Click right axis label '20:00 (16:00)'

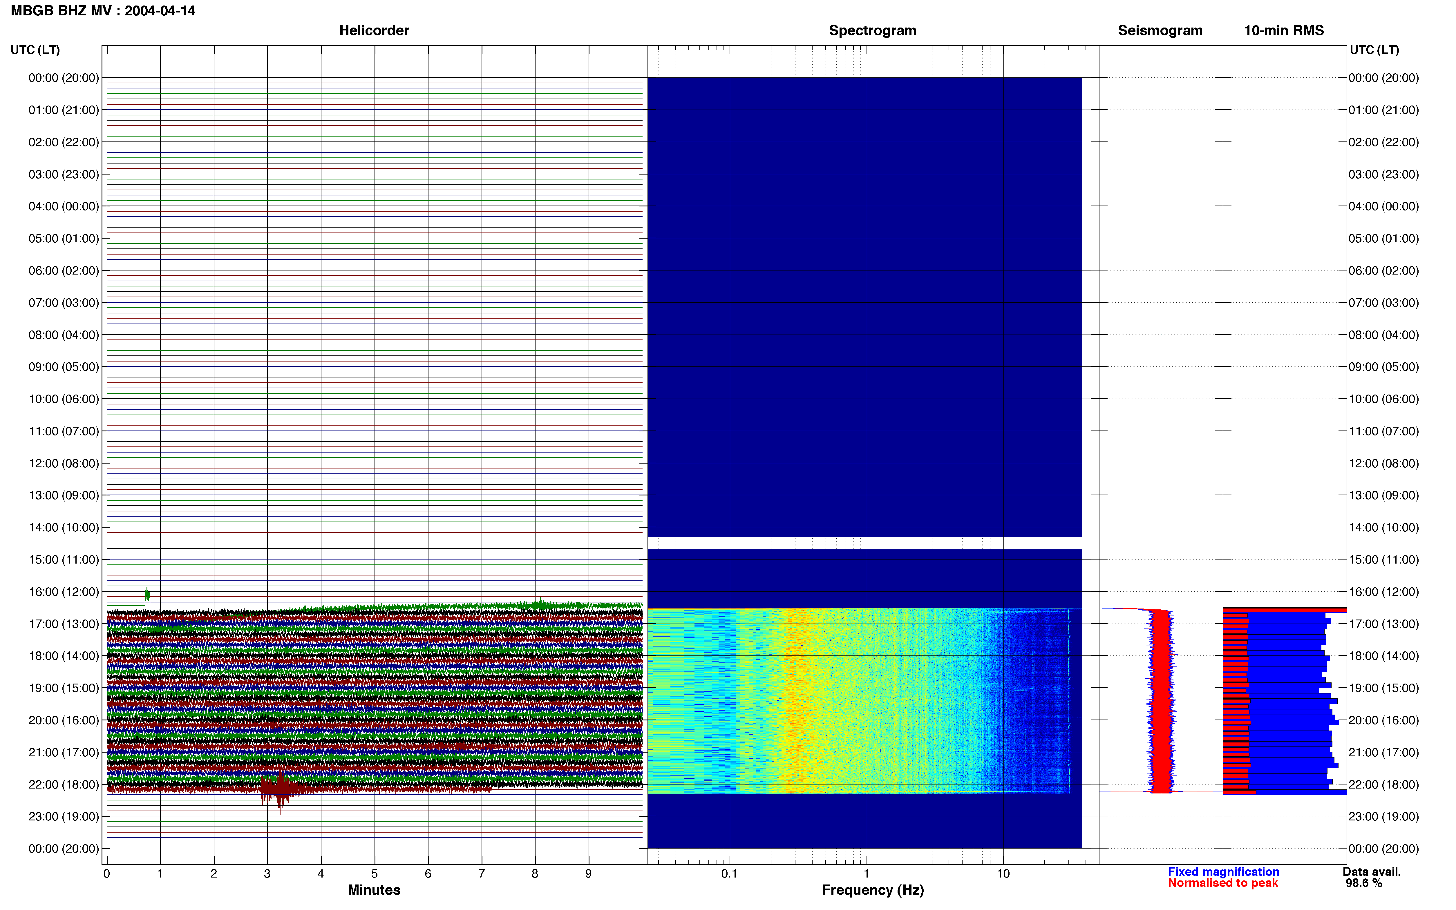pyautogui.click(x=1384, y=720)
